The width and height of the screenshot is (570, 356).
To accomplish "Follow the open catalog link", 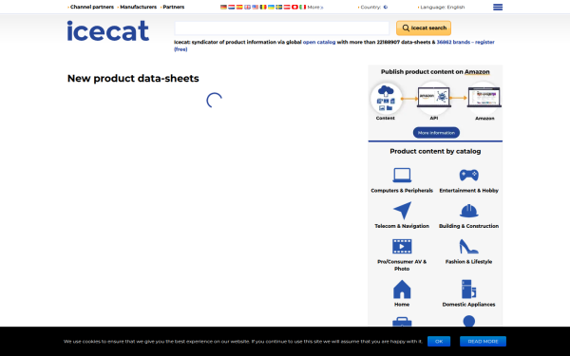I will coord(319,42).
